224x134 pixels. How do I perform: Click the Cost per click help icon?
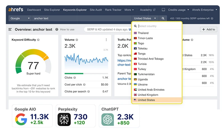click(84, 85)
